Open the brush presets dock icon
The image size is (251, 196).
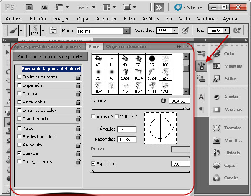[x=202, y=53]
